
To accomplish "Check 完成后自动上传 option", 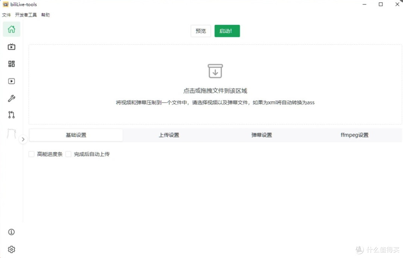I will 68,154.
